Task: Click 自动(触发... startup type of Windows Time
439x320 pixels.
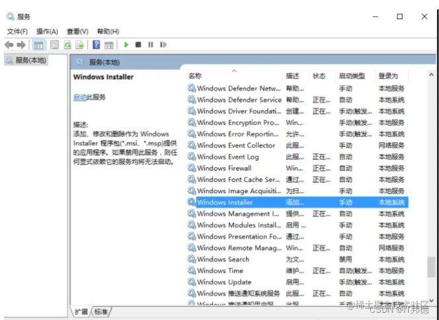Action: coord(356,270)
